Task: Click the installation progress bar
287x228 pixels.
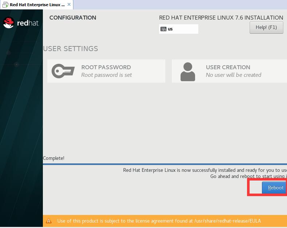Action: tap(165, 164)
